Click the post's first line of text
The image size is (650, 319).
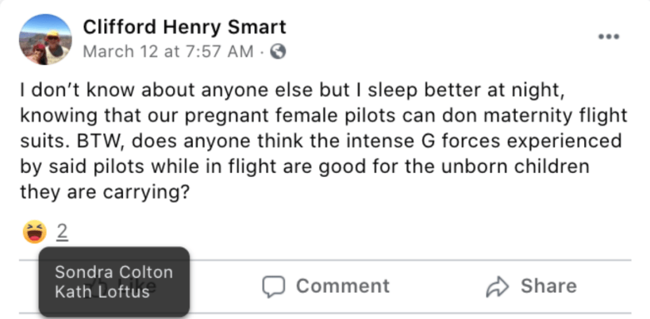292,91
